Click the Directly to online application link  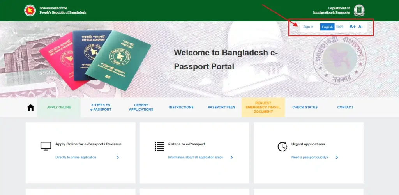tap(76, 157)
